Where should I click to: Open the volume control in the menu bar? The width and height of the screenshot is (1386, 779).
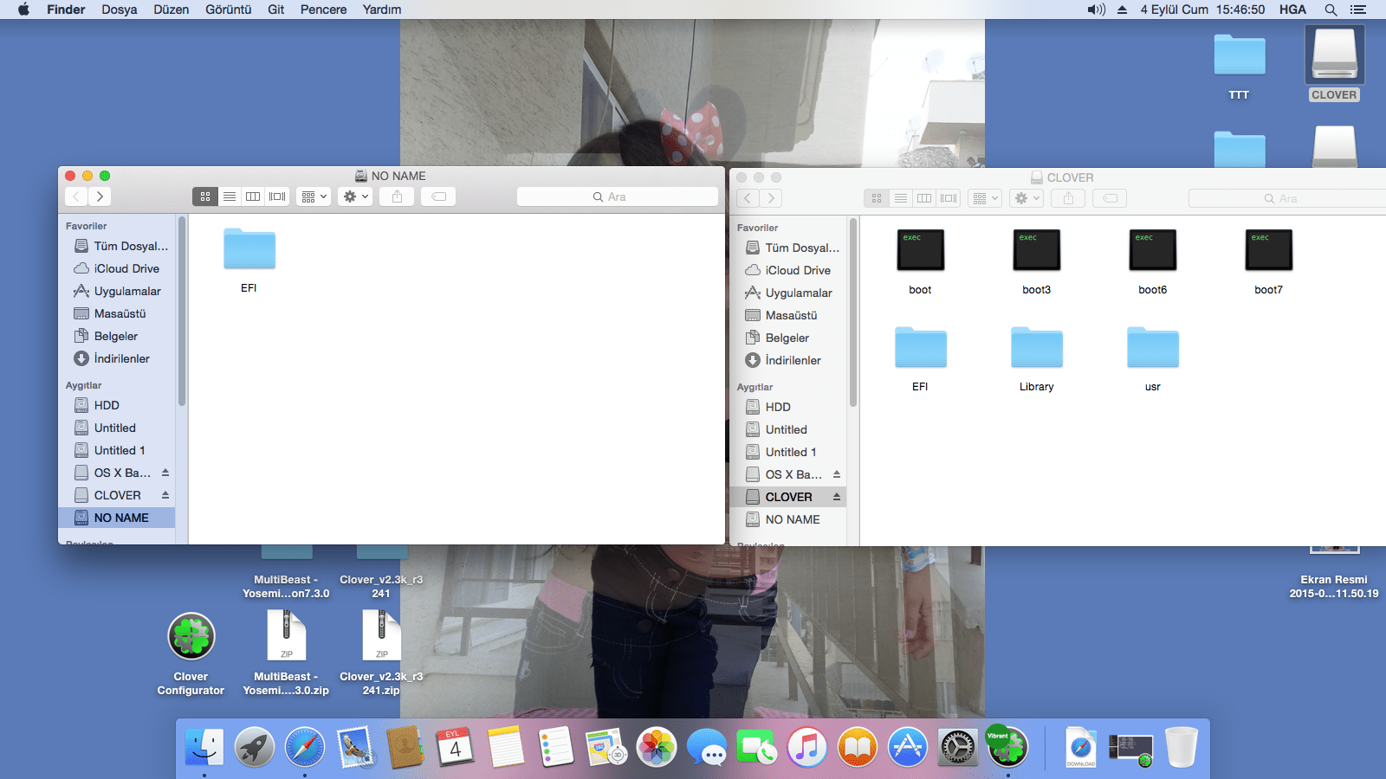click(1097, 10)
